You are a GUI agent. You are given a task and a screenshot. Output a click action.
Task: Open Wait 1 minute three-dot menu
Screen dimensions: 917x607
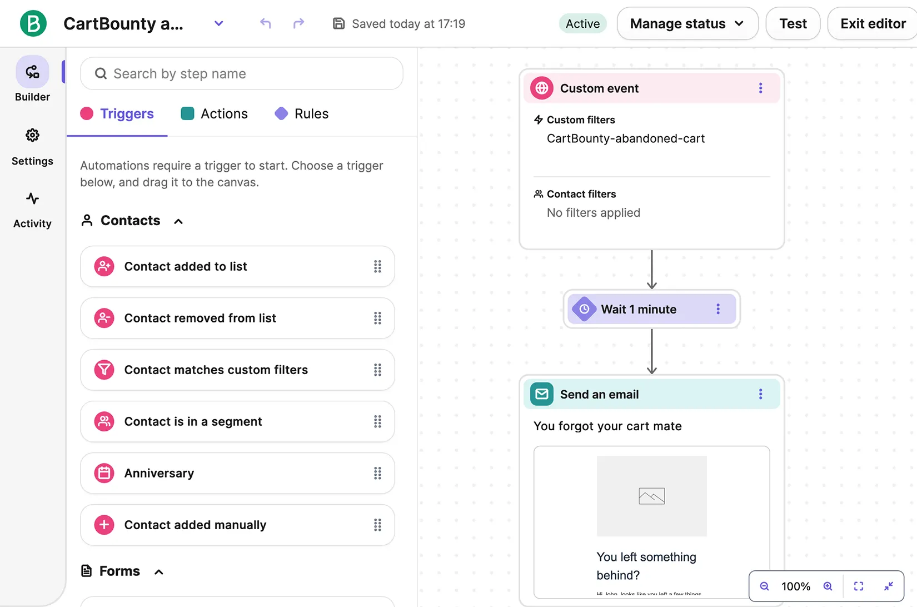(x=718, y=309)
